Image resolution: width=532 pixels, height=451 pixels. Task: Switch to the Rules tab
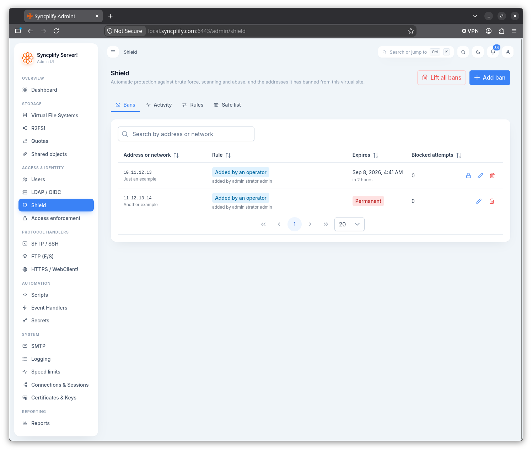[x=193, y=105]
